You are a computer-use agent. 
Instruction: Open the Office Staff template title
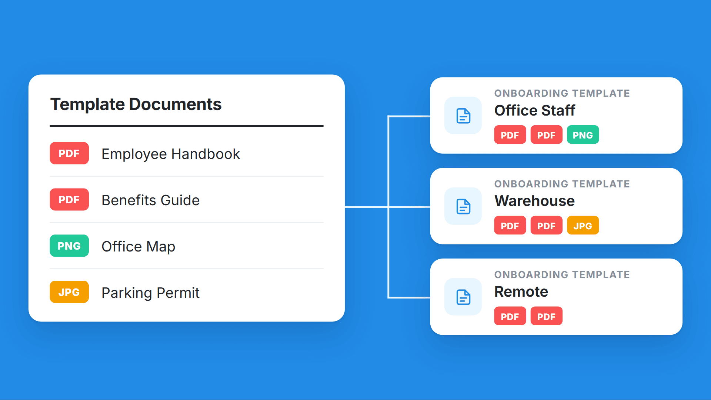coord(535,110)
